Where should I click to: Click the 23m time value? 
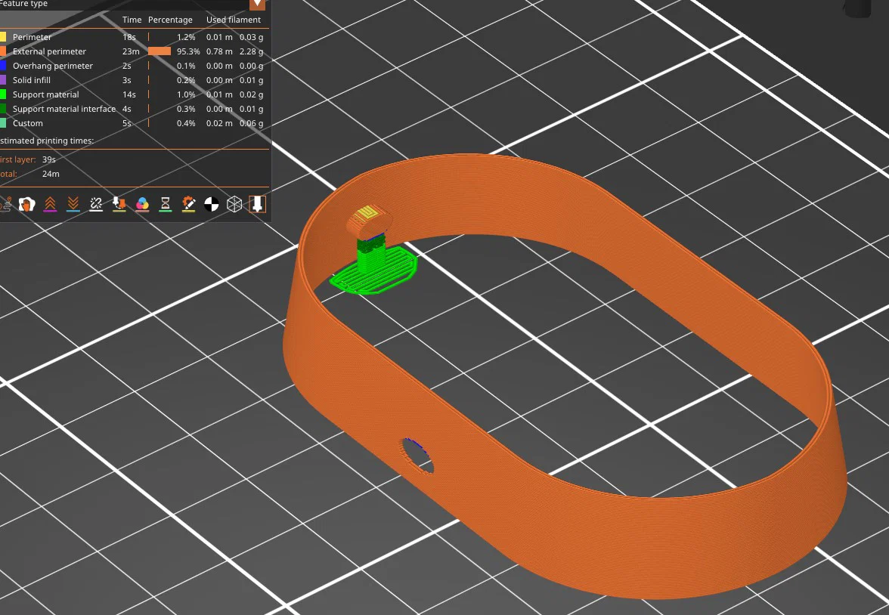click(131, 51)
